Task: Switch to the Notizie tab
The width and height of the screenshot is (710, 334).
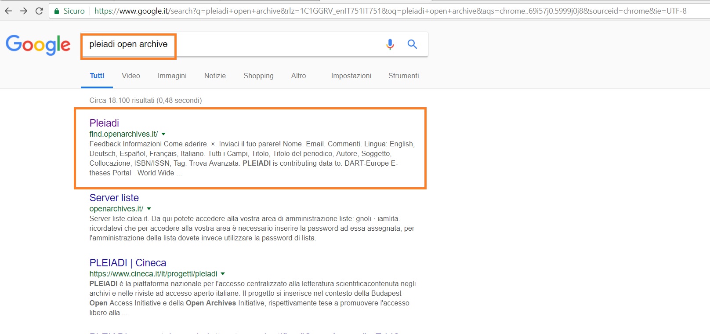Action: click(x=215, y=76)
